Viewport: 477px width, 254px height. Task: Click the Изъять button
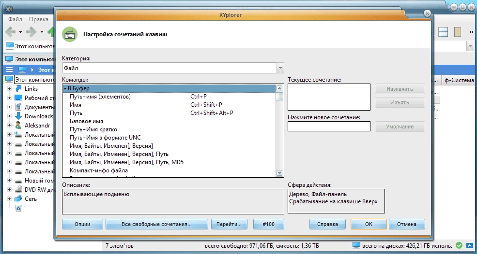pos(400,102)
